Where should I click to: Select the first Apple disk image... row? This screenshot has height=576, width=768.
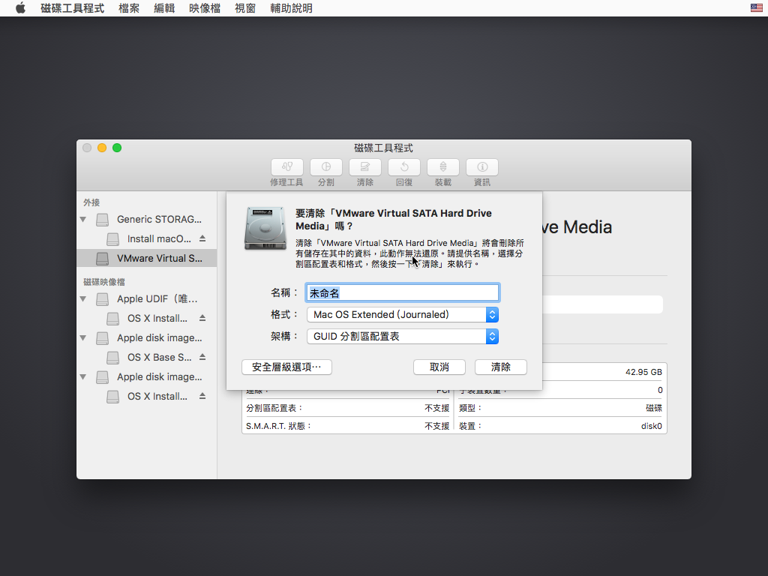pyautogui.click(x=146, y=338)
